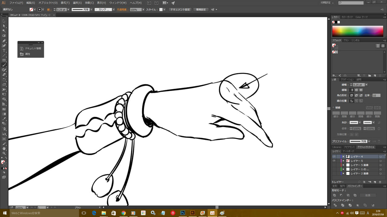This screenshot has height=217, width=387.
Task: Hide レイヤー 4 using its eye icon
Action: pos(334,157)
